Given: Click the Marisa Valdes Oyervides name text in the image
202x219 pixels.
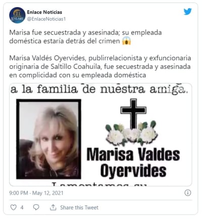Looking at the screenshot, I should tap(133, 162).
